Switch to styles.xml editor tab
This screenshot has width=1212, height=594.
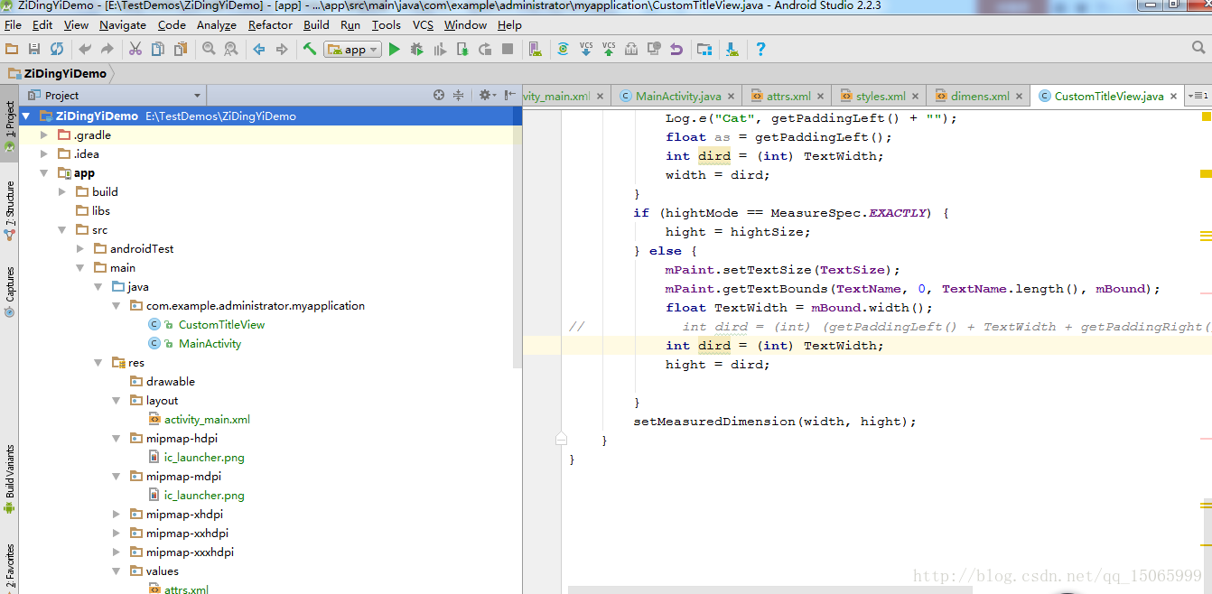(881, 96)
